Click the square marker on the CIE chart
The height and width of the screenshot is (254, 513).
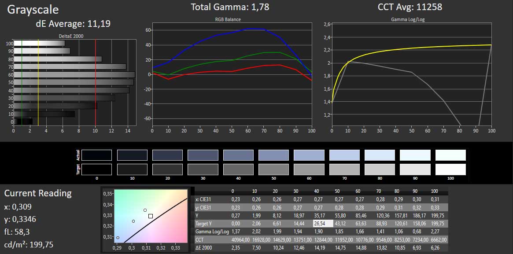[x=151, y=216]
